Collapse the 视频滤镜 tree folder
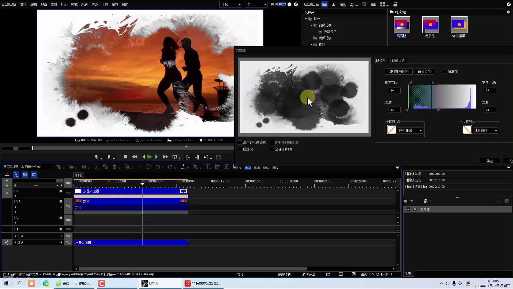Image resolution: width=513 pixels, height=289 pixels. [311, 25]
